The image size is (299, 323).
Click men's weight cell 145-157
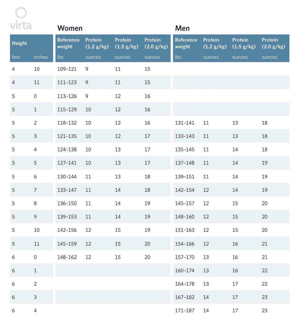(x=185, y=203)
